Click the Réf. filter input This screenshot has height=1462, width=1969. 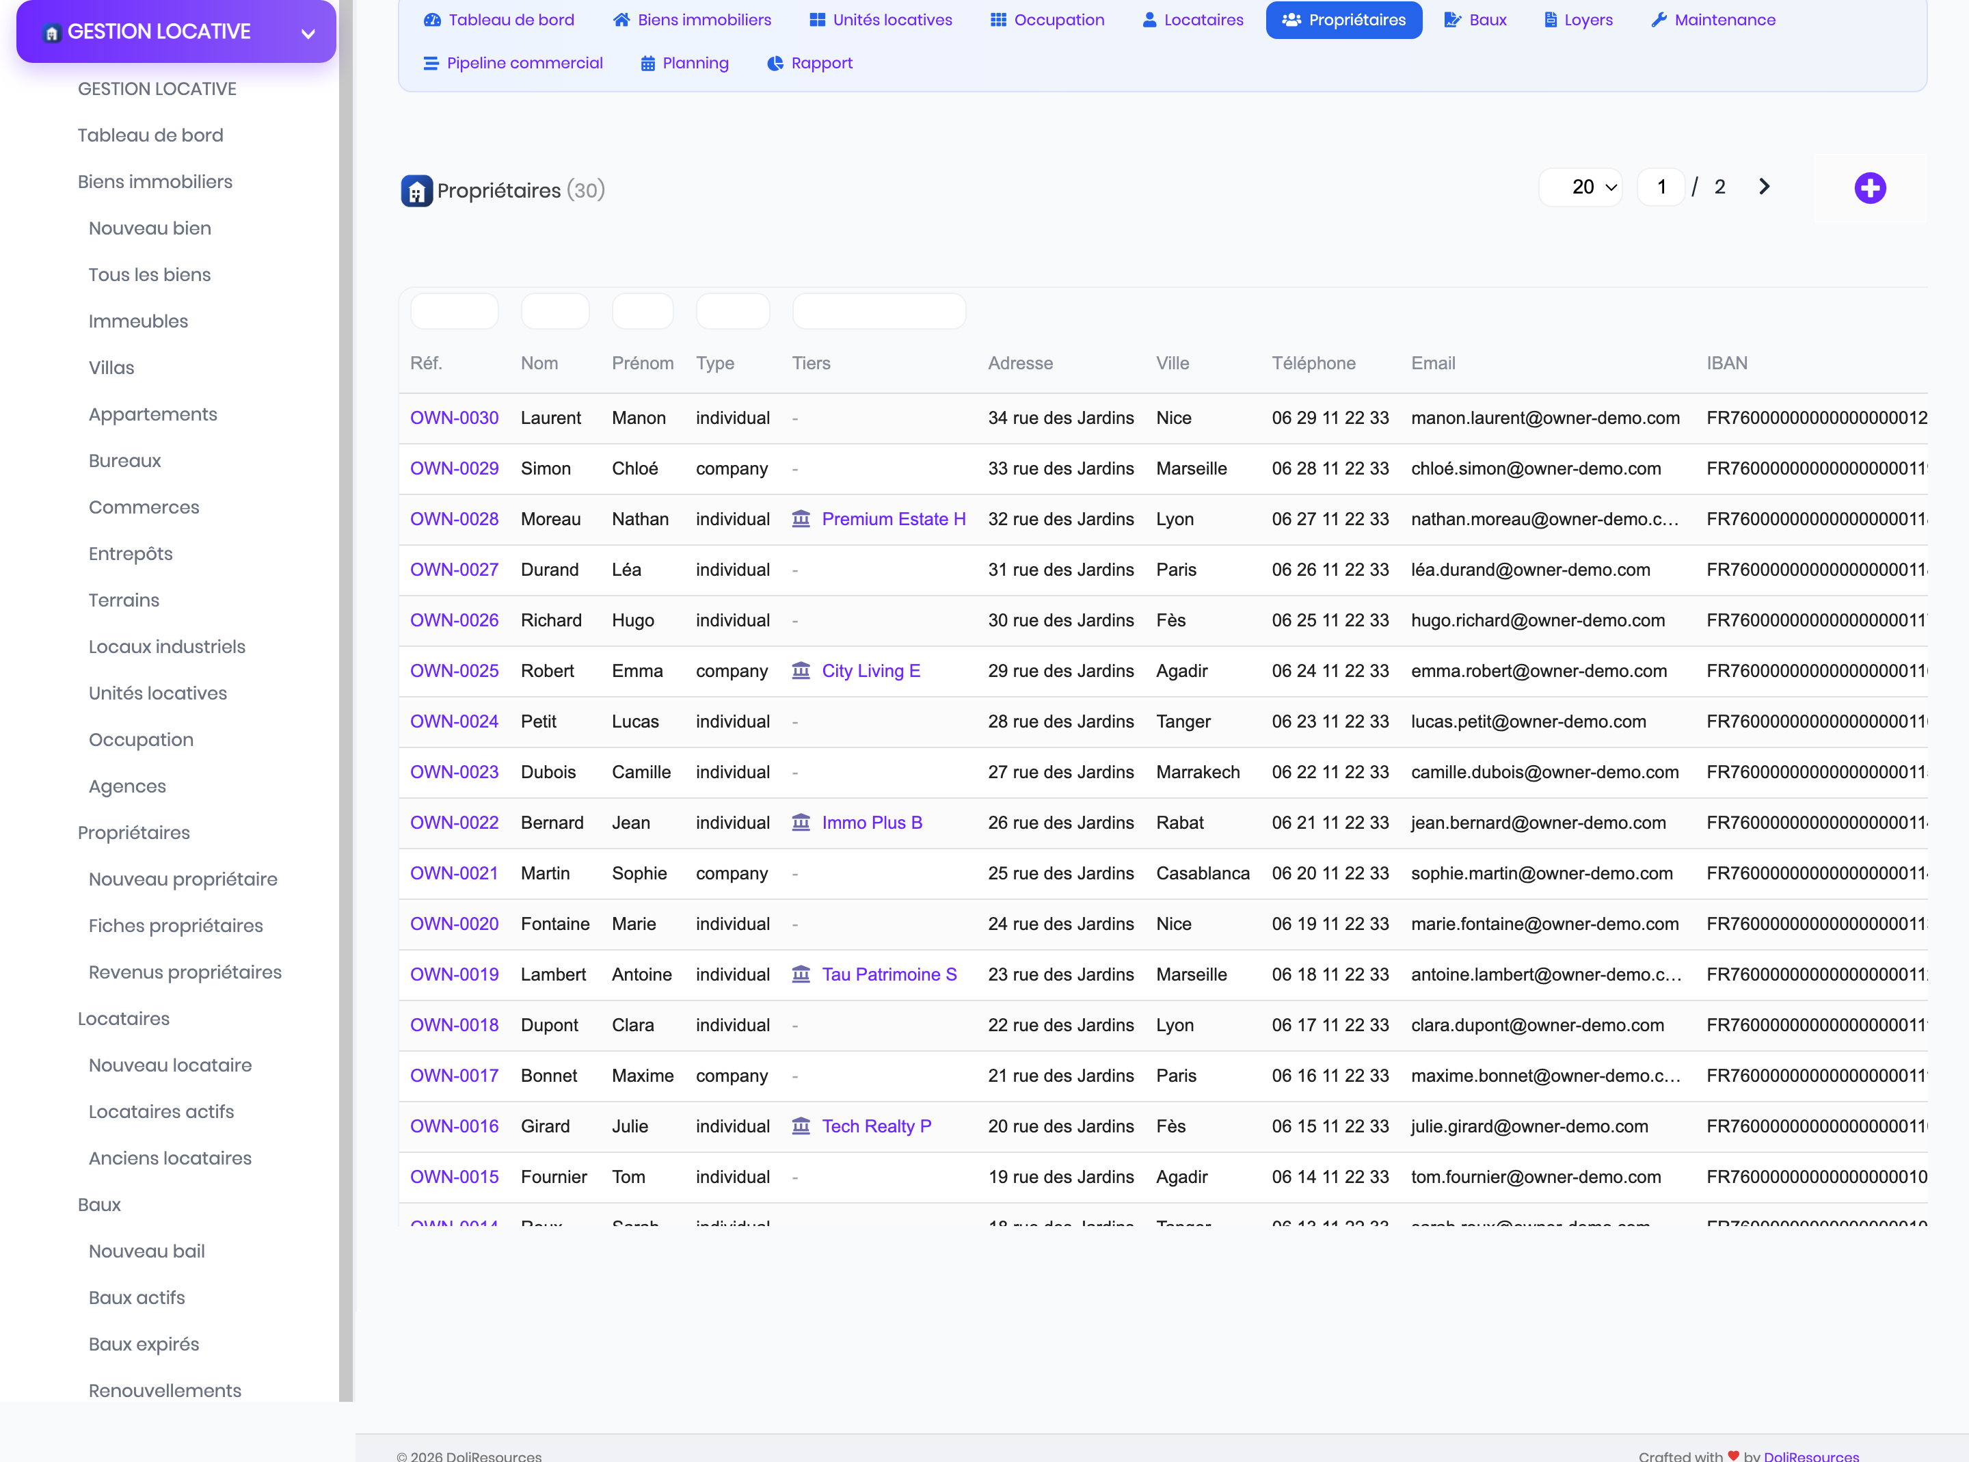coord(455,312)
